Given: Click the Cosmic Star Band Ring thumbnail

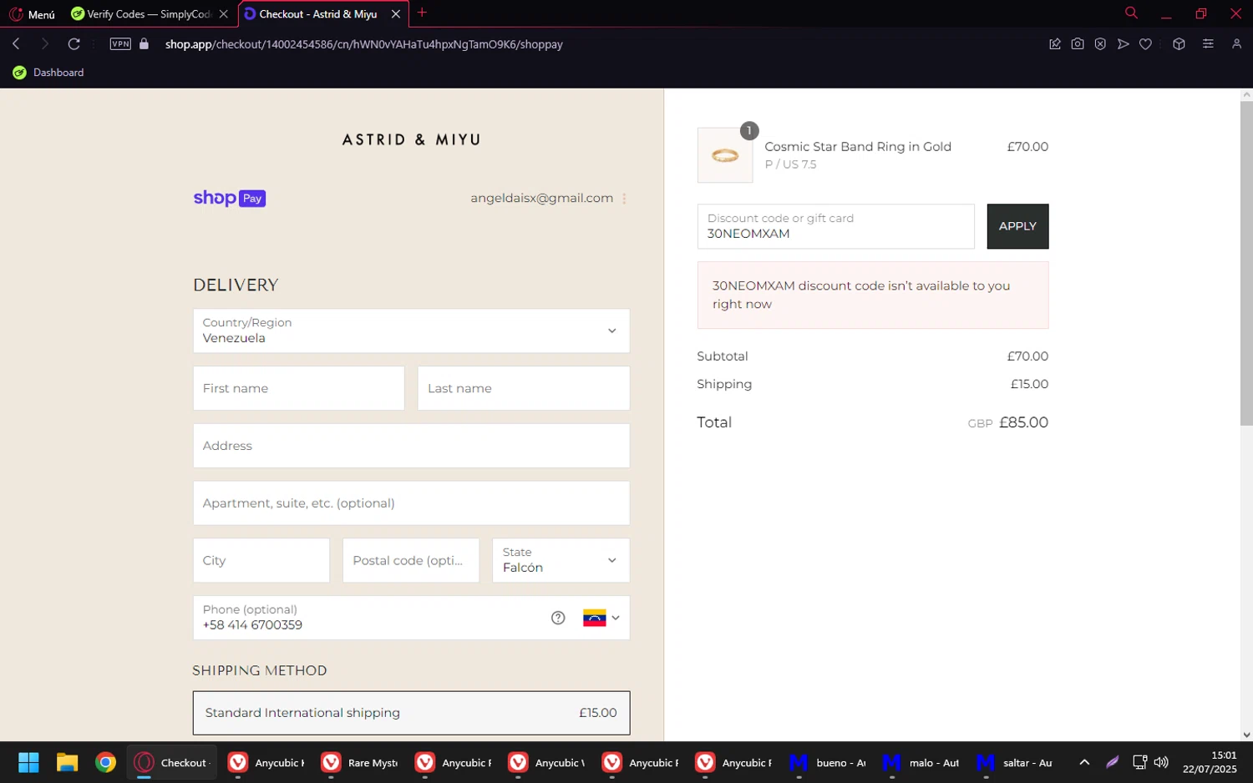Looking at the screenshot, I should tap(725, 155).
